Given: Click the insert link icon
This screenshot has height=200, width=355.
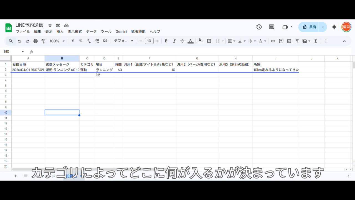Looking at the screenshot, I should coord(273,41).
